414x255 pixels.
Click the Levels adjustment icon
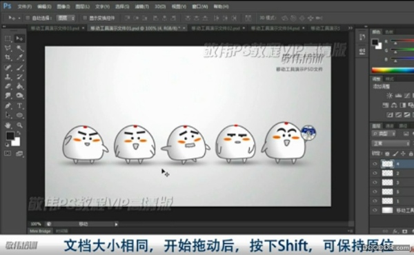[x=398, y=96]
